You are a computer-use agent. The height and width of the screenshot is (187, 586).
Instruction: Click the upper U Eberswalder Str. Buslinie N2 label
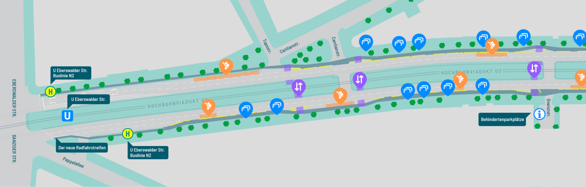coord(71,73)
